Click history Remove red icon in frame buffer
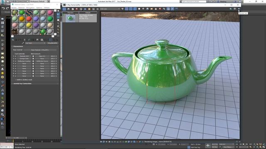The image size is (266, 149). tap(76, 9)
